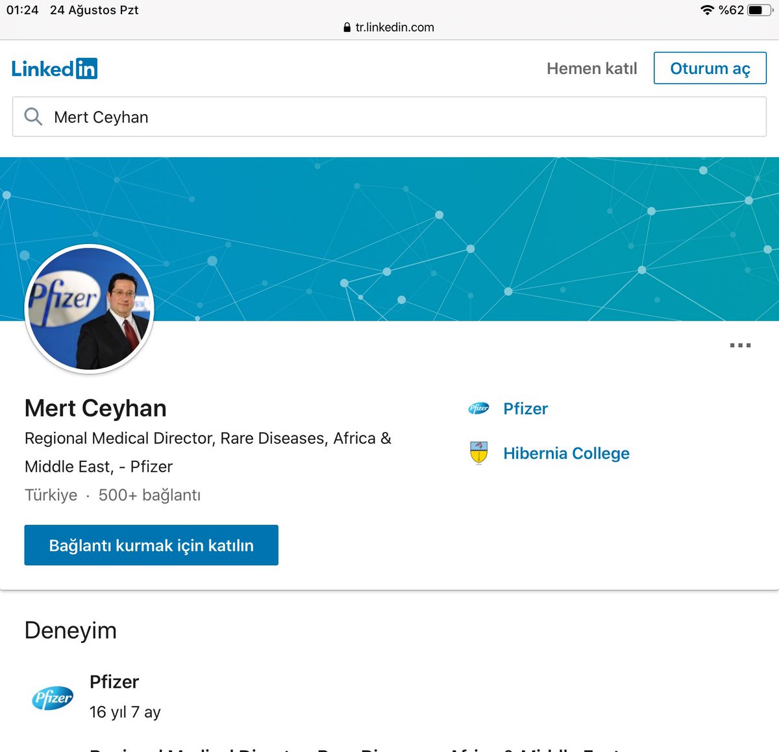
Task: Click the Deneyim section heading
Action: click(70, 631)
